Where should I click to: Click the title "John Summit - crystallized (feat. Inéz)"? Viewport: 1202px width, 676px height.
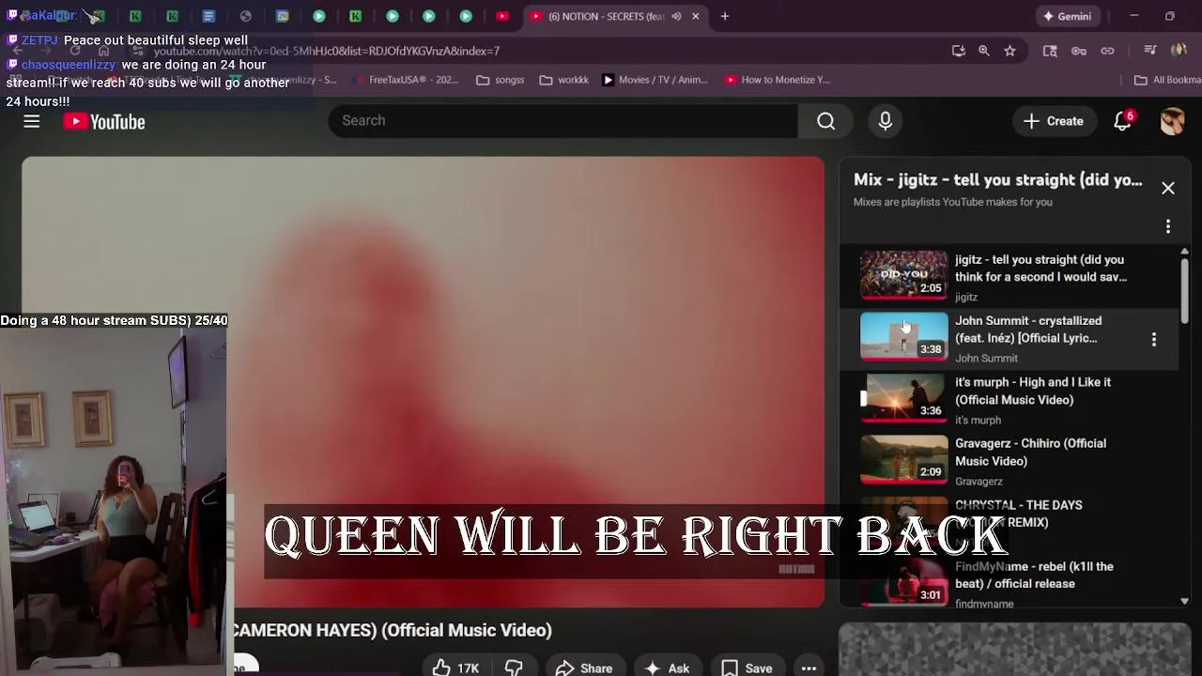(1028, 330)
